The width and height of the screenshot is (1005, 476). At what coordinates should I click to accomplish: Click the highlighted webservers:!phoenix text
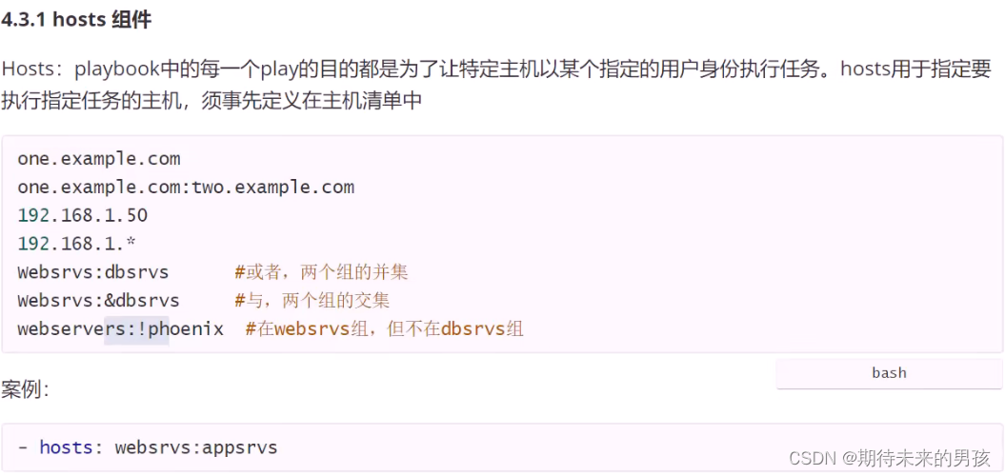[x=120, y=329]
